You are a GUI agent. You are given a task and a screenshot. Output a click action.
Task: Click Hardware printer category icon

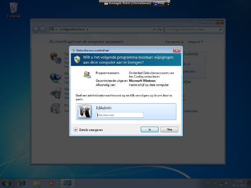[56, 93]
